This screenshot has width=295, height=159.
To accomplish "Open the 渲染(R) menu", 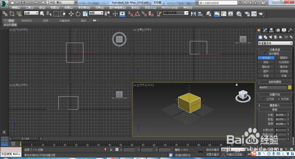I will coord(135,8).
